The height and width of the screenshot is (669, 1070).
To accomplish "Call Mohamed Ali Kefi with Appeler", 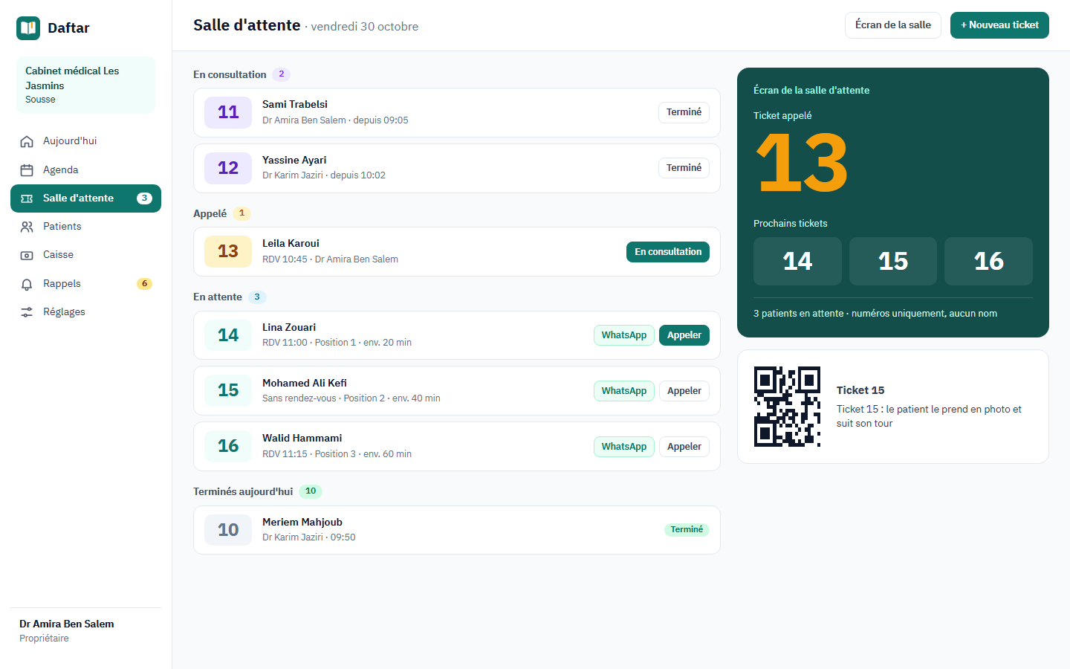I will (684, 391).
